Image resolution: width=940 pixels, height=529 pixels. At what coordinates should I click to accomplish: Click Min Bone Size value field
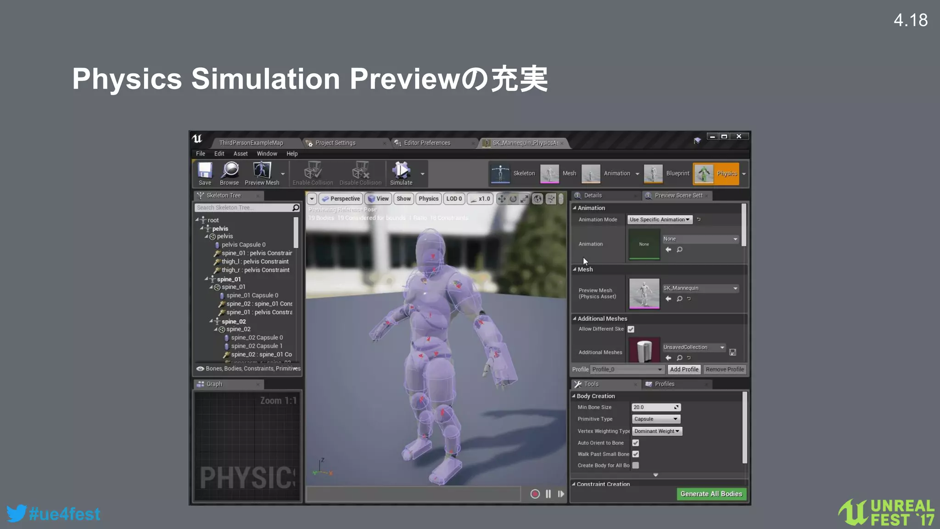pyautogui.click(x=656, y=407)
